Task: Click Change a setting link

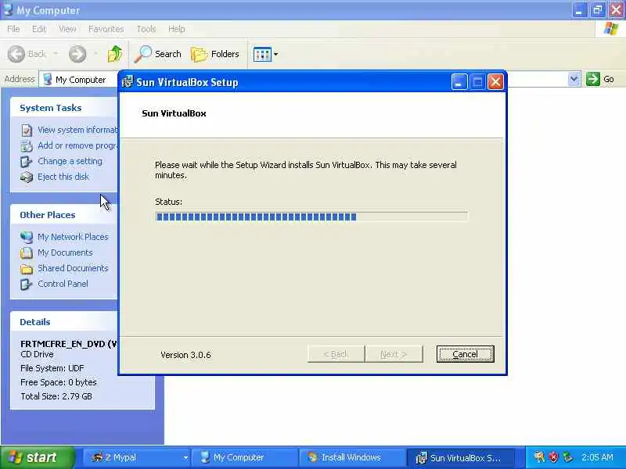Action: pyautogui.click(x=70, y=161)
